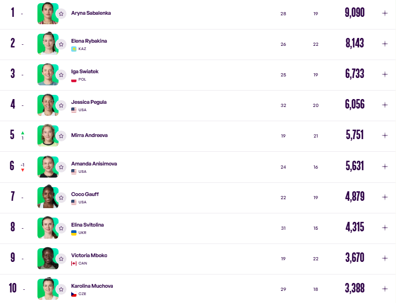Click the star icon next to Mirra Andreeva
The height and width of the screenshot is (303, 396).
[x=61, y=136]
